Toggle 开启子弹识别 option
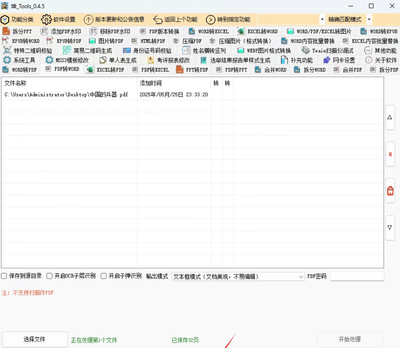The width and height of the screenshot is (400, 348). pos(103,276)
